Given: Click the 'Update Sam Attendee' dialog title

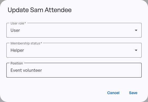Looking at the screenshot, I should 40,10.
